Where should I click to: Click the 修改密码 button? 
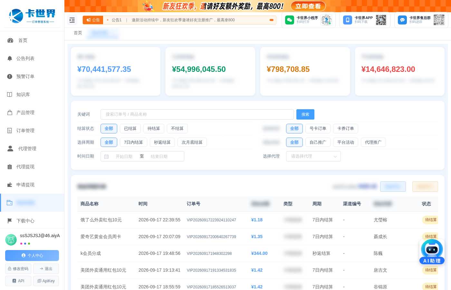18,269
